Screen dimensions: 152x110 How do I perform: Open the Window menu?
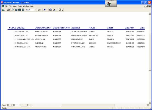pos(26,6)
